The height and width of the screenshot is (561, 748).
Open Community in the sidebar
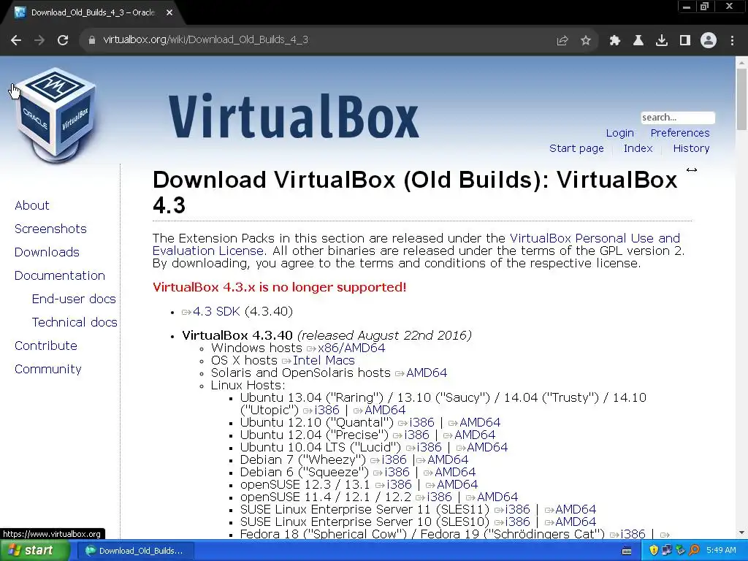click(x=48, y=369)
